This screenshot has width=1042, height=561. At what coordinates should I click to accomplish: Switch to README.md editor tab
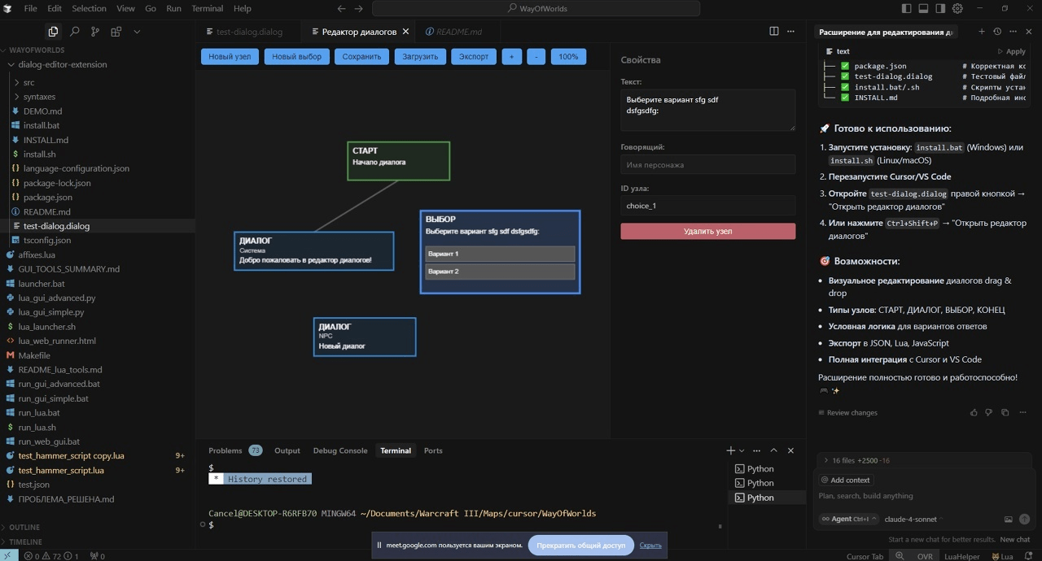[x=459, y=32]
